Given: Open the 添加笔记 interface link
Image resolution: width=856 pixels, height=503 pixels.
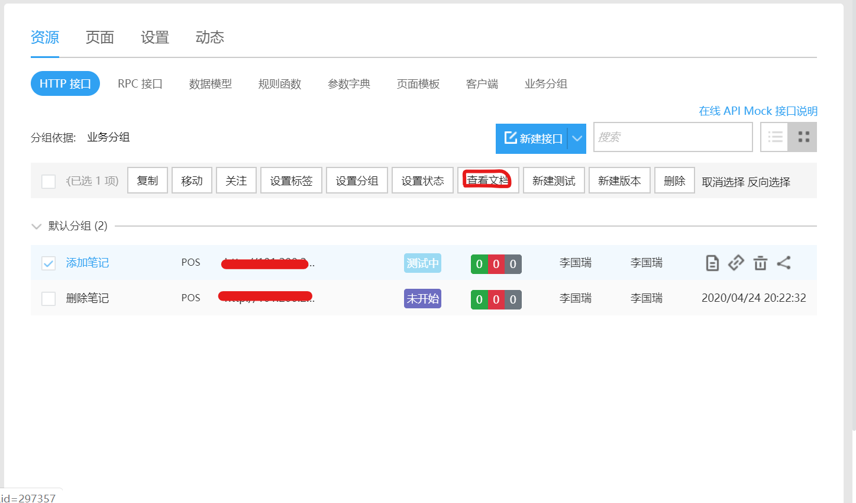Looking at the screenshot, I should click(x=88, y=263).
